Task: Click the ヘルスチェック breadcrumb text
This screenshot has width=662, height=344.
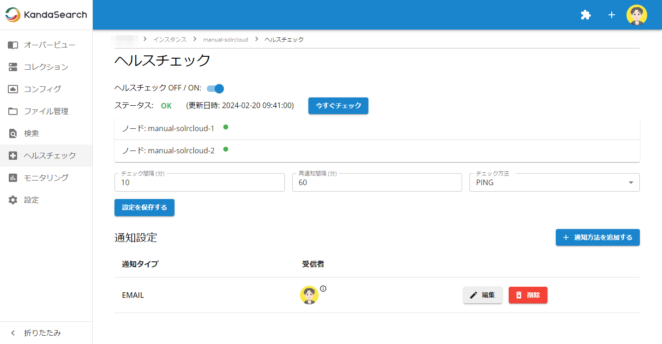Action: [284, 40]
